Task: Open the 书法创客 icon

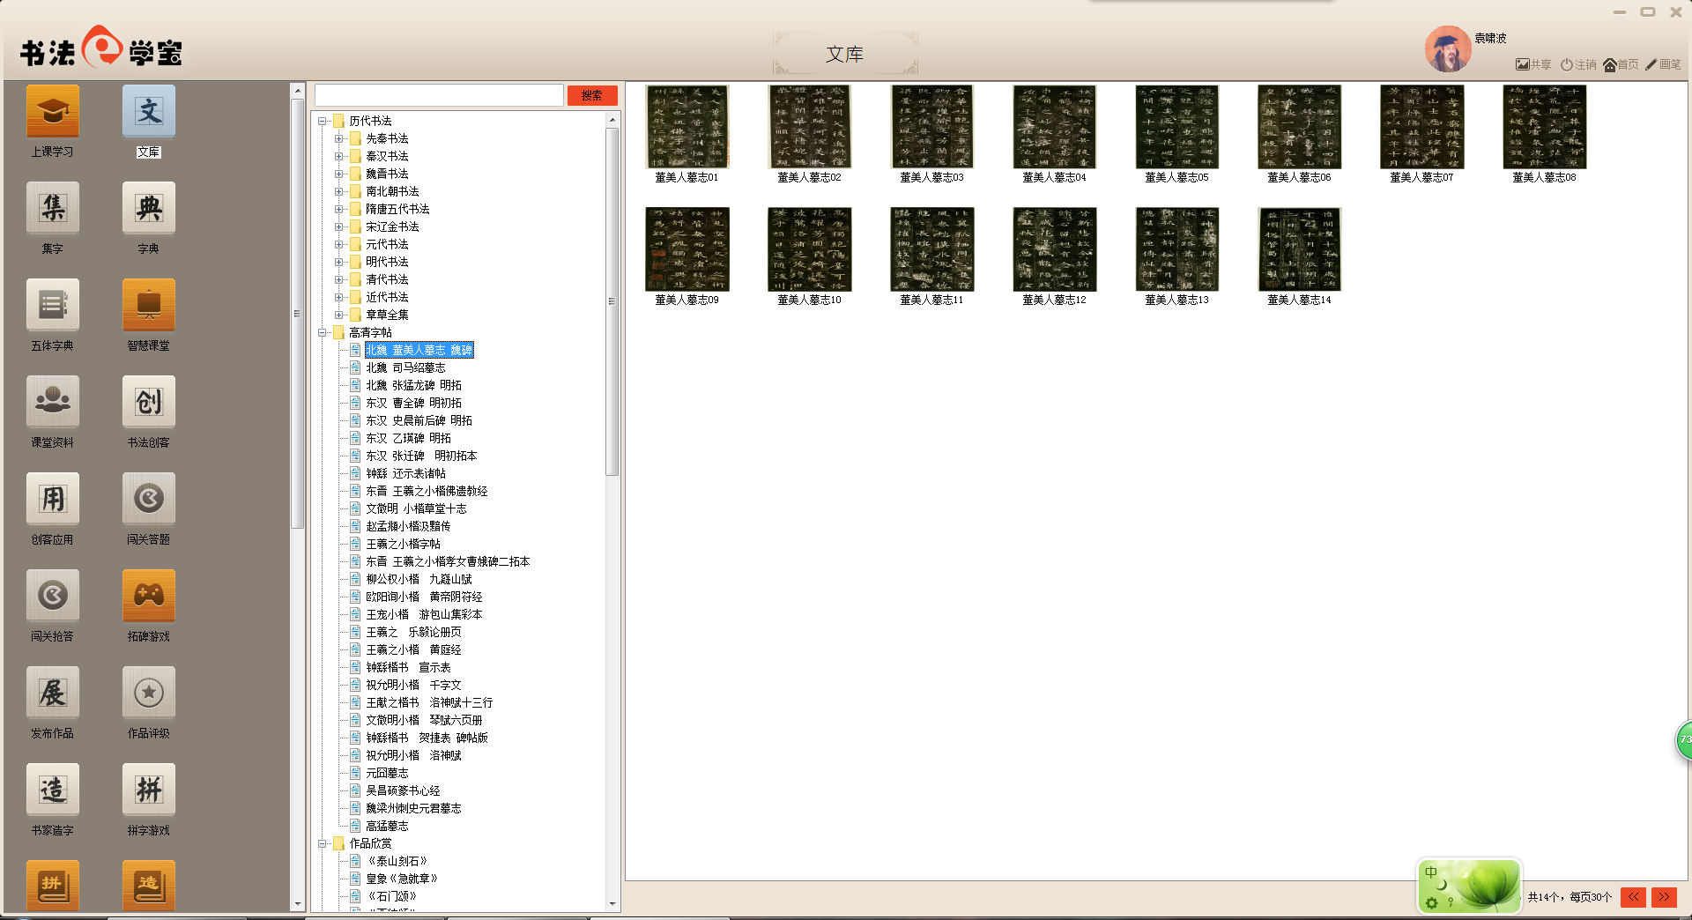Action: 149,403
